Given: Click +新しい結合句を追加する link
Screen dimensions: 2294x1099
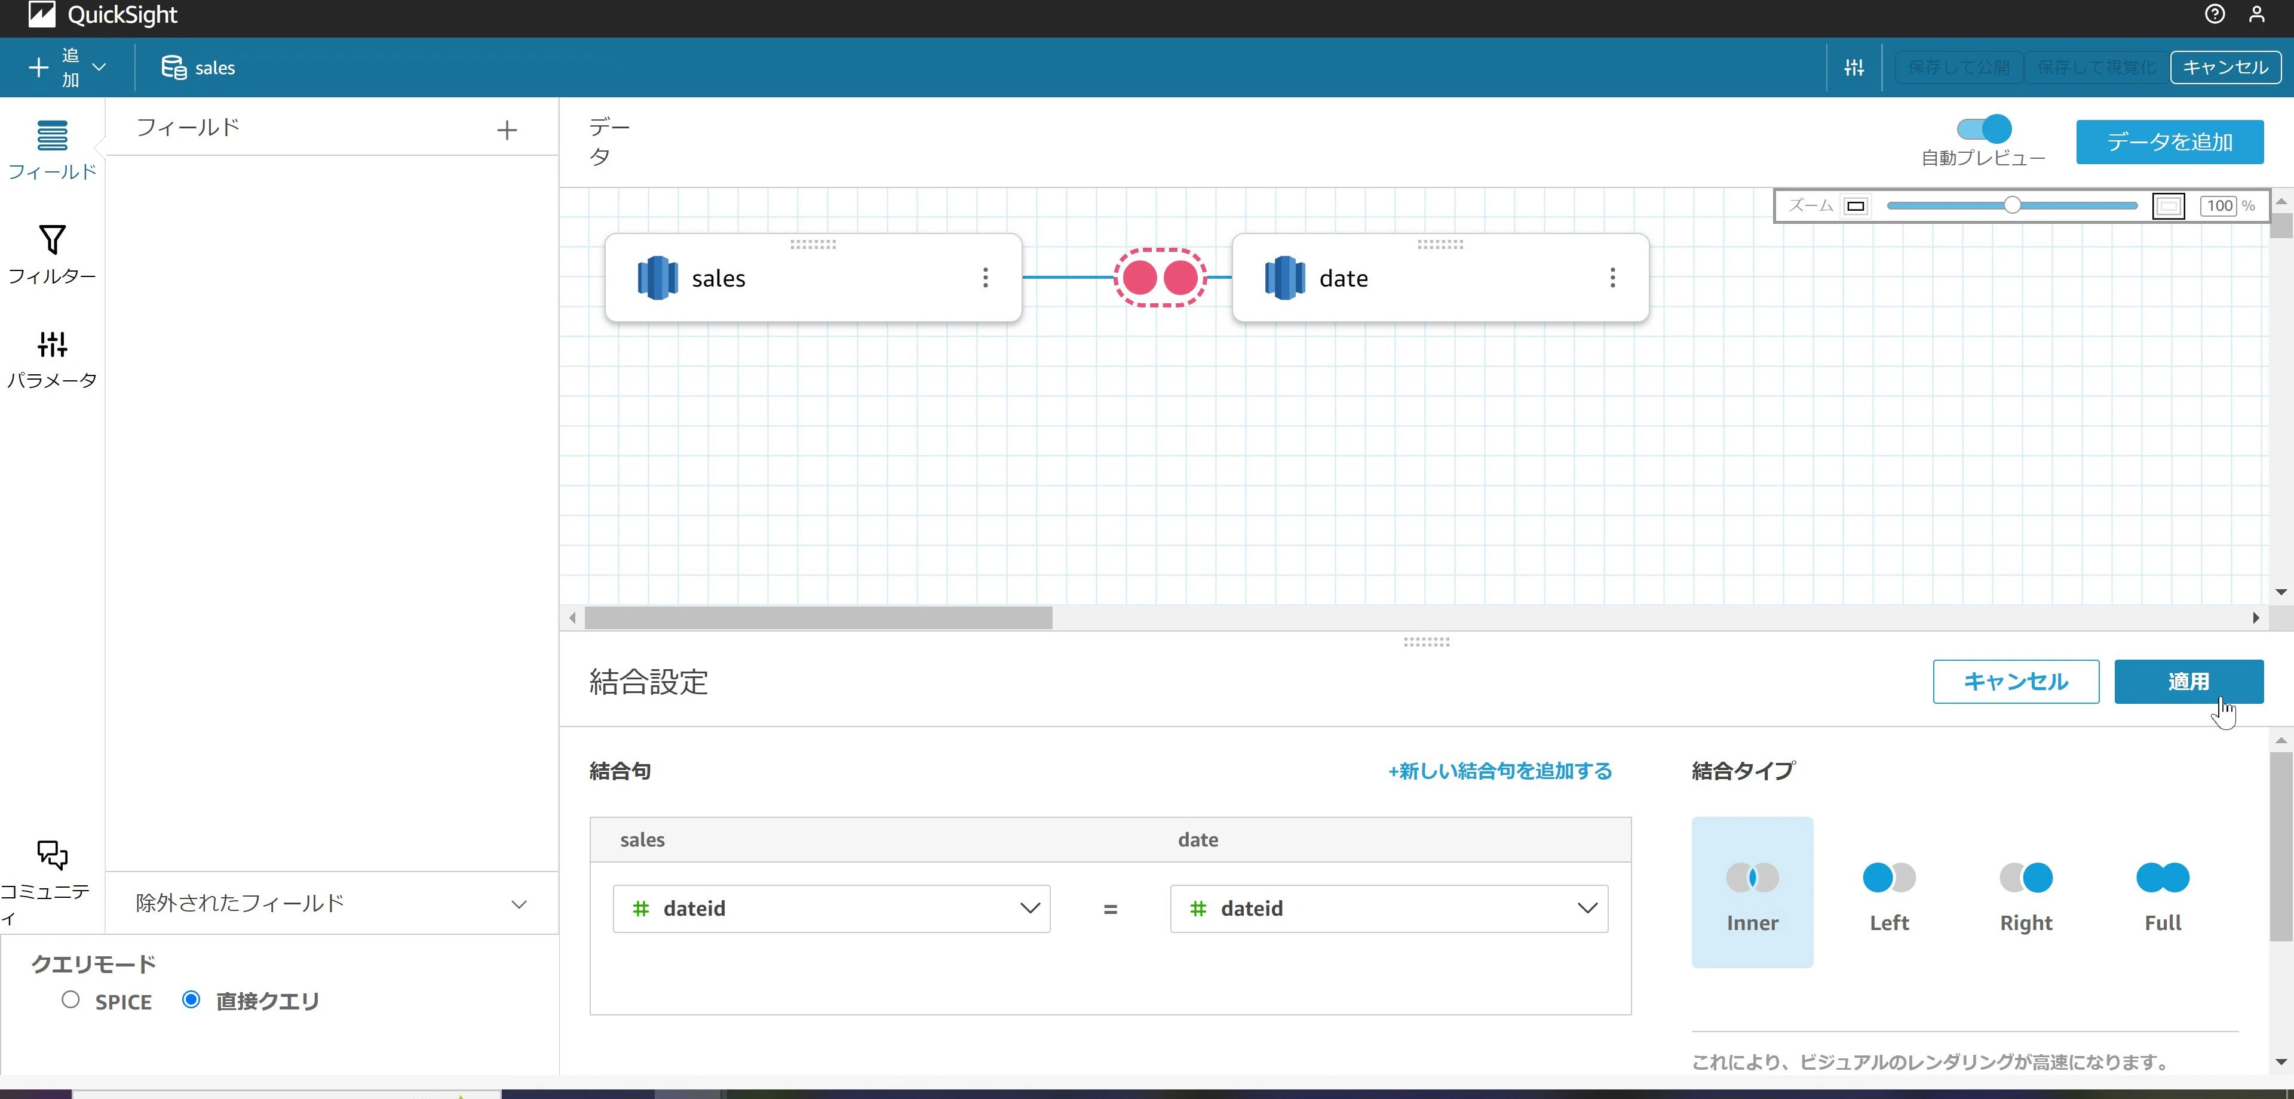Looking at the screenshot, I should click(1501, 771).
